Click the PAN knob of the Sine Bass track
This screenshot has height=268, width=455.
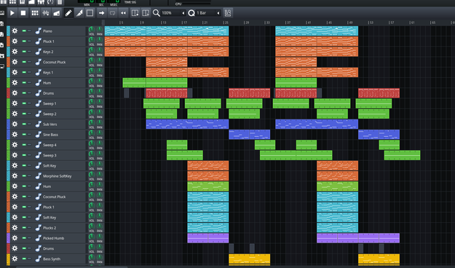[100, 133]
